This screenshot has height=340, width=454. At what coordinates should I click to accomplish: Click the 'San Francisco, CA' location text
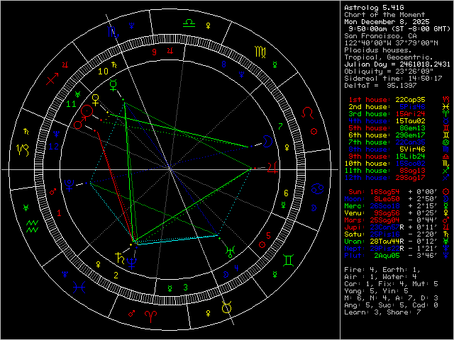point(380,36)
